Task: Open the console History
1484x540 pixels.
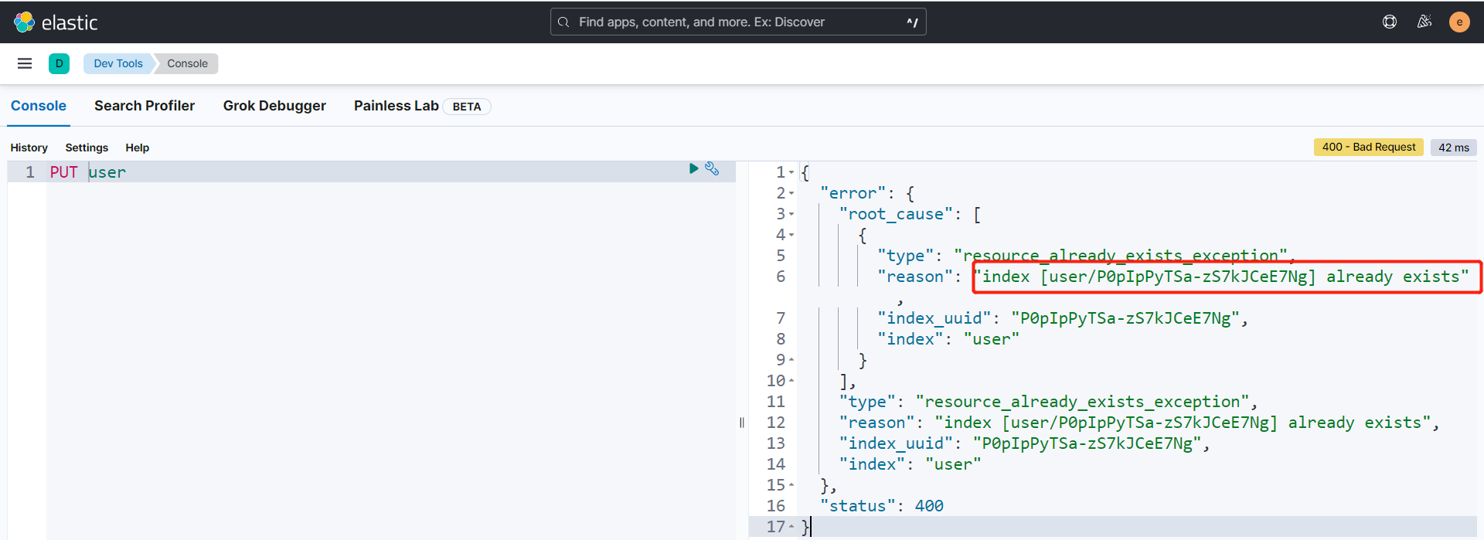Action: [29, 148]
